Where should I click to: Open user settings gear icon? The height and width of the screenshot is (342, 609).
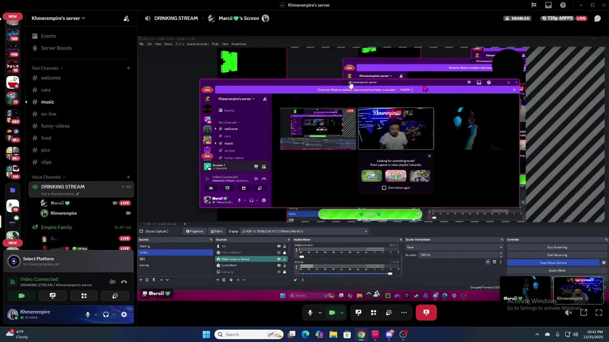point(124,314)
